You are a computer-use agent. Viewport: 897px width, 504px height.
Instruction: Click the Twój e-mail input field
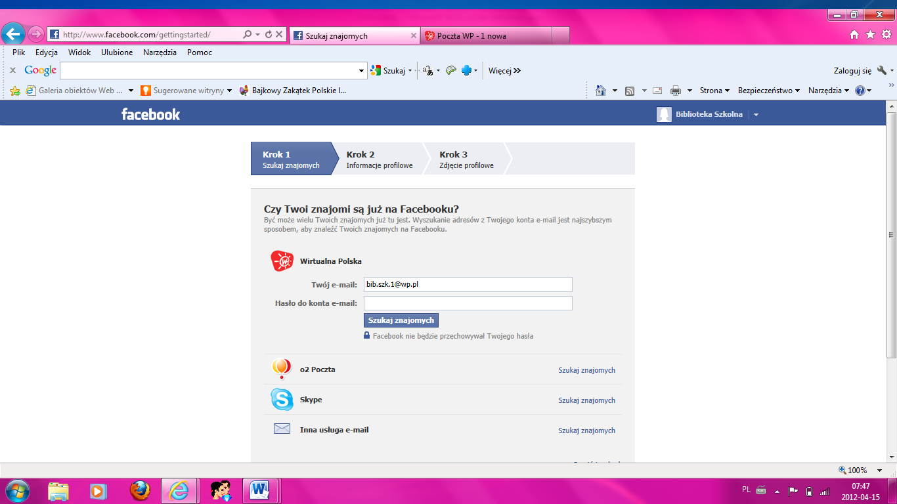point(468,284)
